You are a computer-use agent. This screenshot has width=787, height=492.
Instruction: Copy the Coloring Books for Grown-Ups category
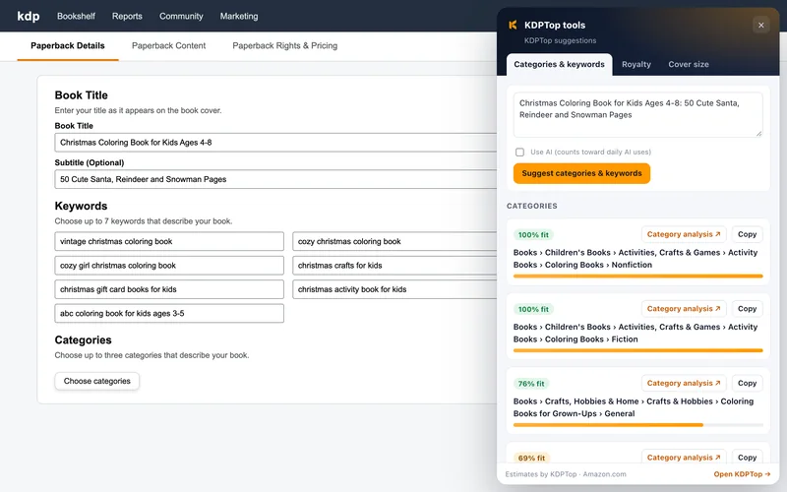click(x=747, y=383)
